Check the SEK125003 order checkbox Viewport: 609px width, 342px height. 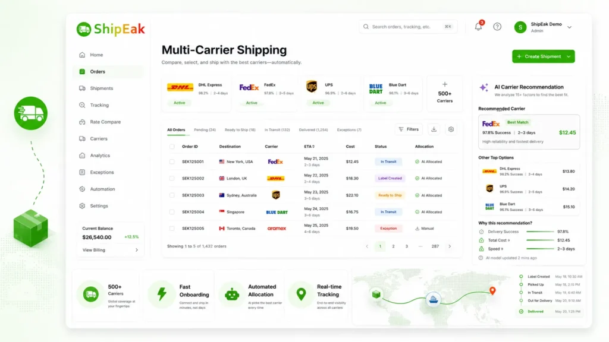click(172, 195)
